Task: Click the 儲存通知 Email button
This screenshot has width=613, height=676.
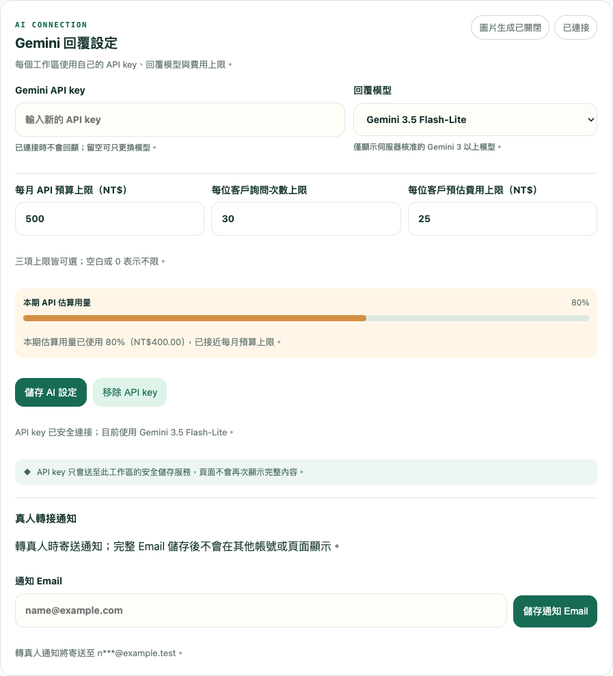Action: [555, 611]
